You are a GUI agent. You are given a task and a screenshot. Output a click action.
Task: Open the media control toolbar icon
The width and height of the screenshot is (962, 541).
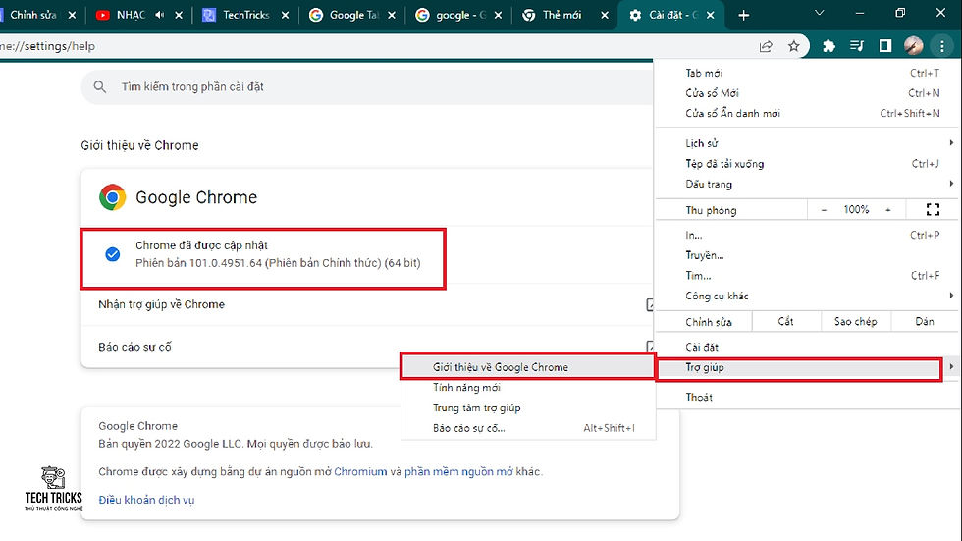(x=856, y=46)
